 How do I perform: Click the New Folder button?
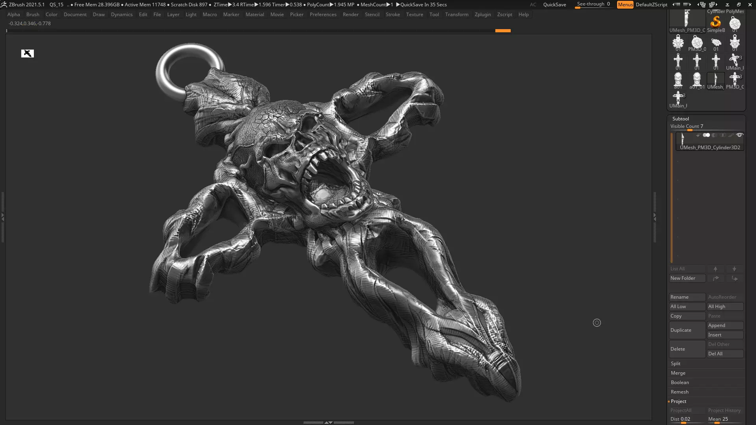pyautogui.click(x=687, y=278)
